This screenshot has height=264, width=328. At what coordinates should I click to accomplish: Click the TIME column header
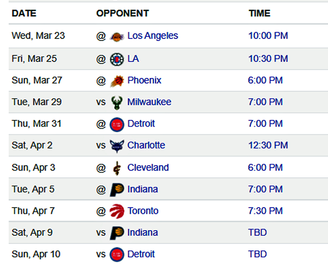(x=259, y=13)
